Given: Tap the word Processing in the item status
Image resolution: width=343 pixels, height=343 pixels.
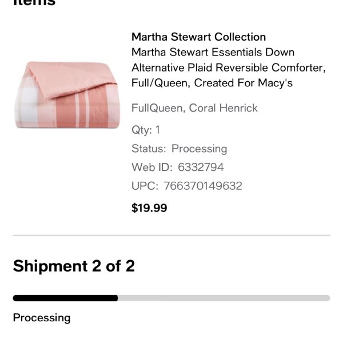Looking at the screenshot, I should tap(200, 149).
